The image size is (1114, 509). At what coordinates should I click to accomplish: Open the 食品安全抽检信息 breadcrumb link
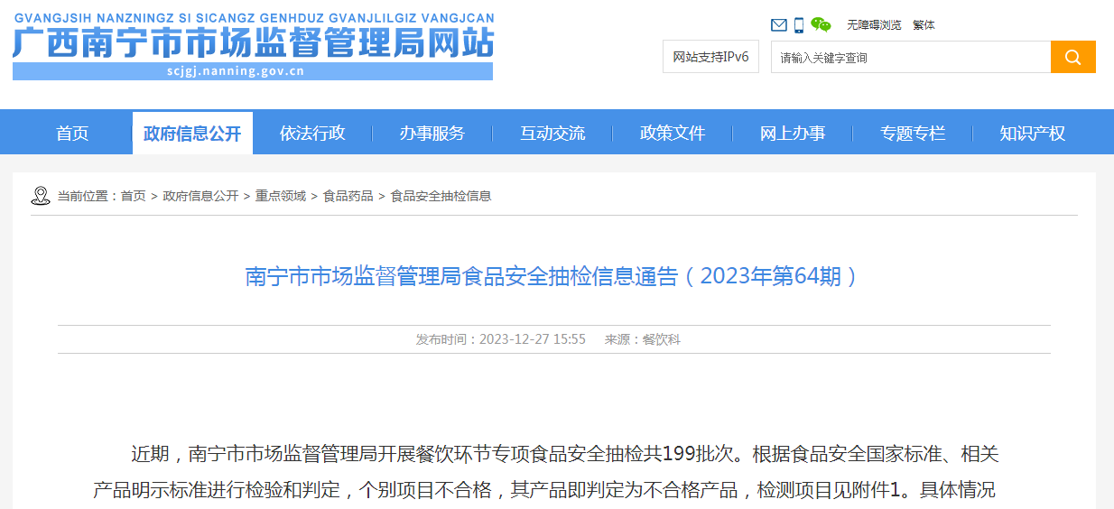pos(441,196)
